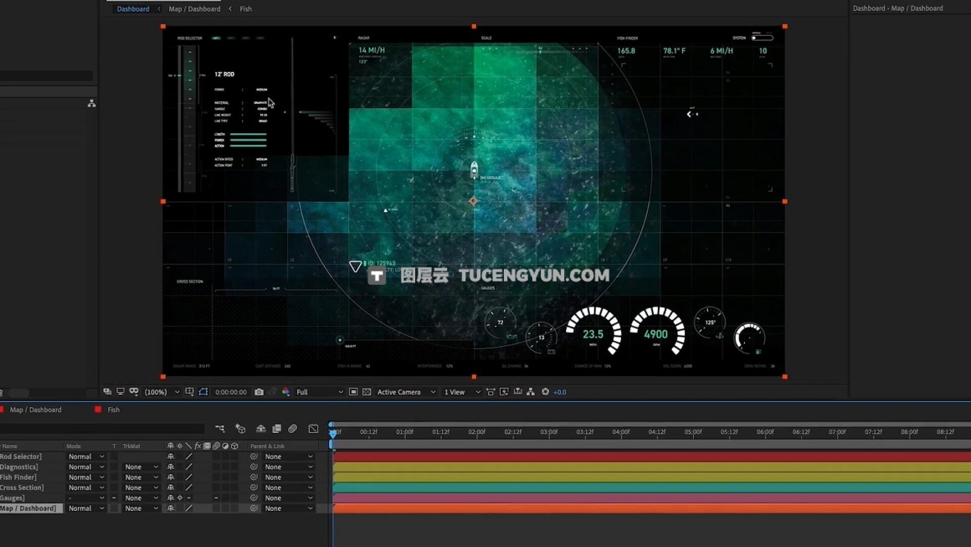Open the TrkMat dropdown for Diagnostics layer
Screen dimensions: 971x547
click(x=141, y=467)
